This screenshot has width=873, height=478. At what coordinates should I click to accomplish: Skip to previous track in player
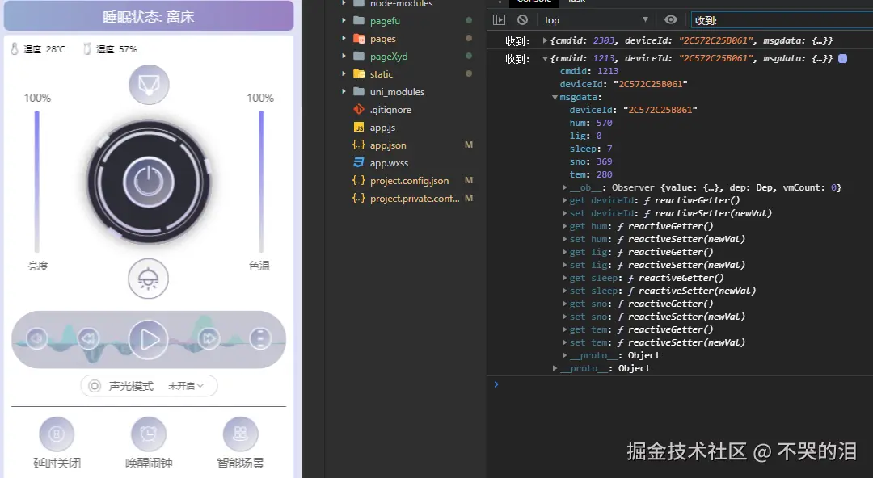pos(88,338)
